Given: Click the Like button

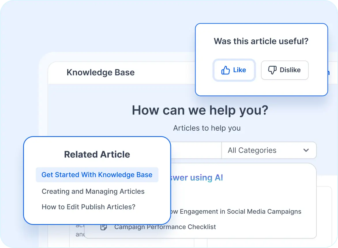Looking at the screenshot, I should pyautogui.click(x=234, y=70).
